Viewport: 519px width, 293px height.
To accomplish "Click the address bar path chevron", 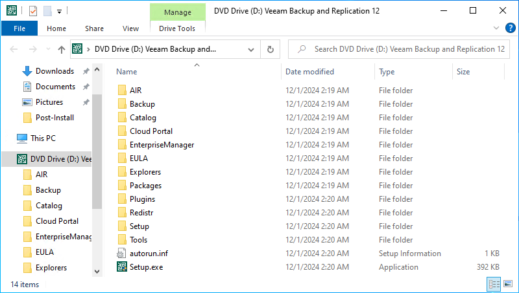I will click(88, 49).
